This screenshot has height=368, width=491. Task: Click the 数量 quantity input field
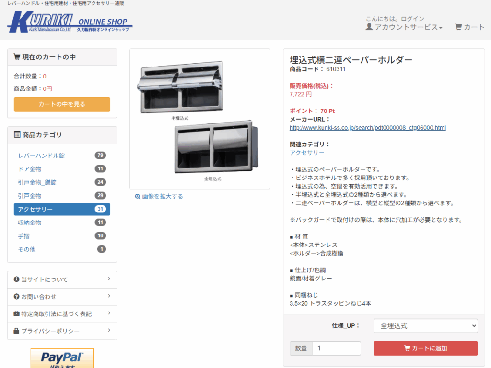pyautogui.click(x=336, y=348)
